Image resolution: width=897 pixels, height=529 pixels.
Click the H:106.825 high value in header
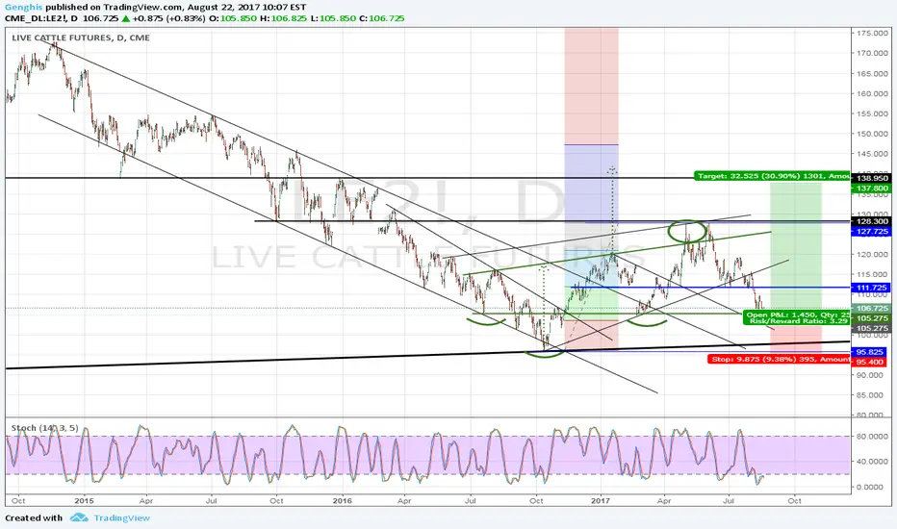284,18
